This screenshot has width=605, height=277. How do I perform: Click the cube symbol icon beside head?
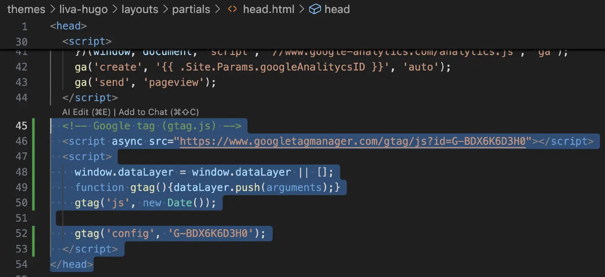(x=315, y=9)
